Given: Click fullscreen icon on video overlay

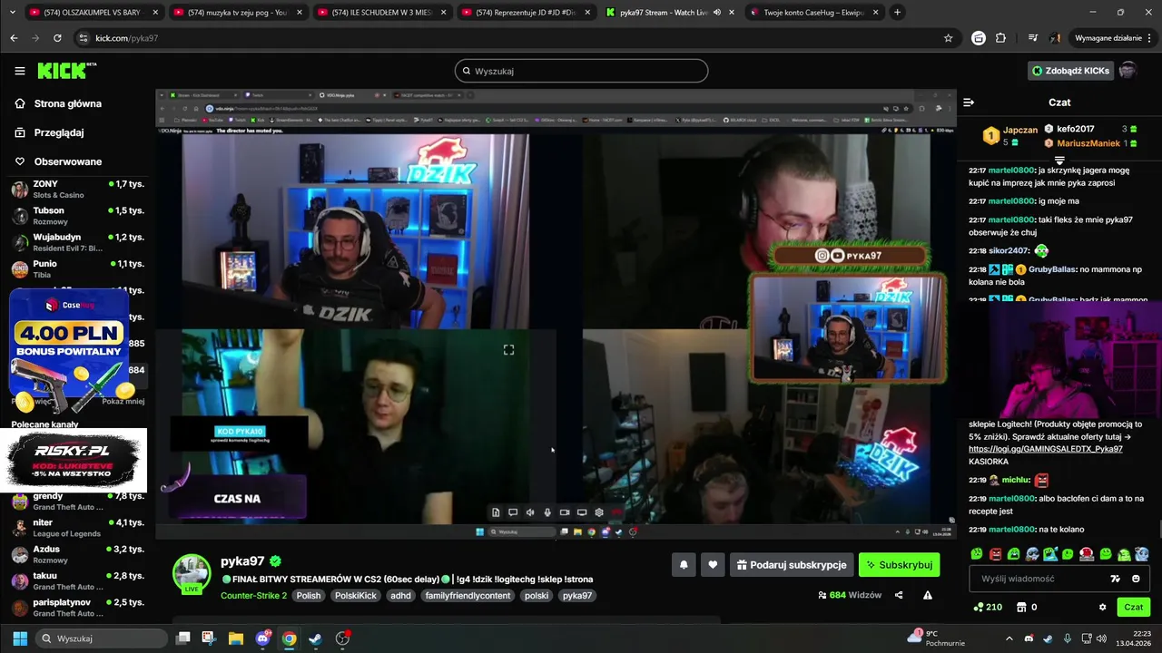Looking at the screenshot, I should tap(508, 350).
